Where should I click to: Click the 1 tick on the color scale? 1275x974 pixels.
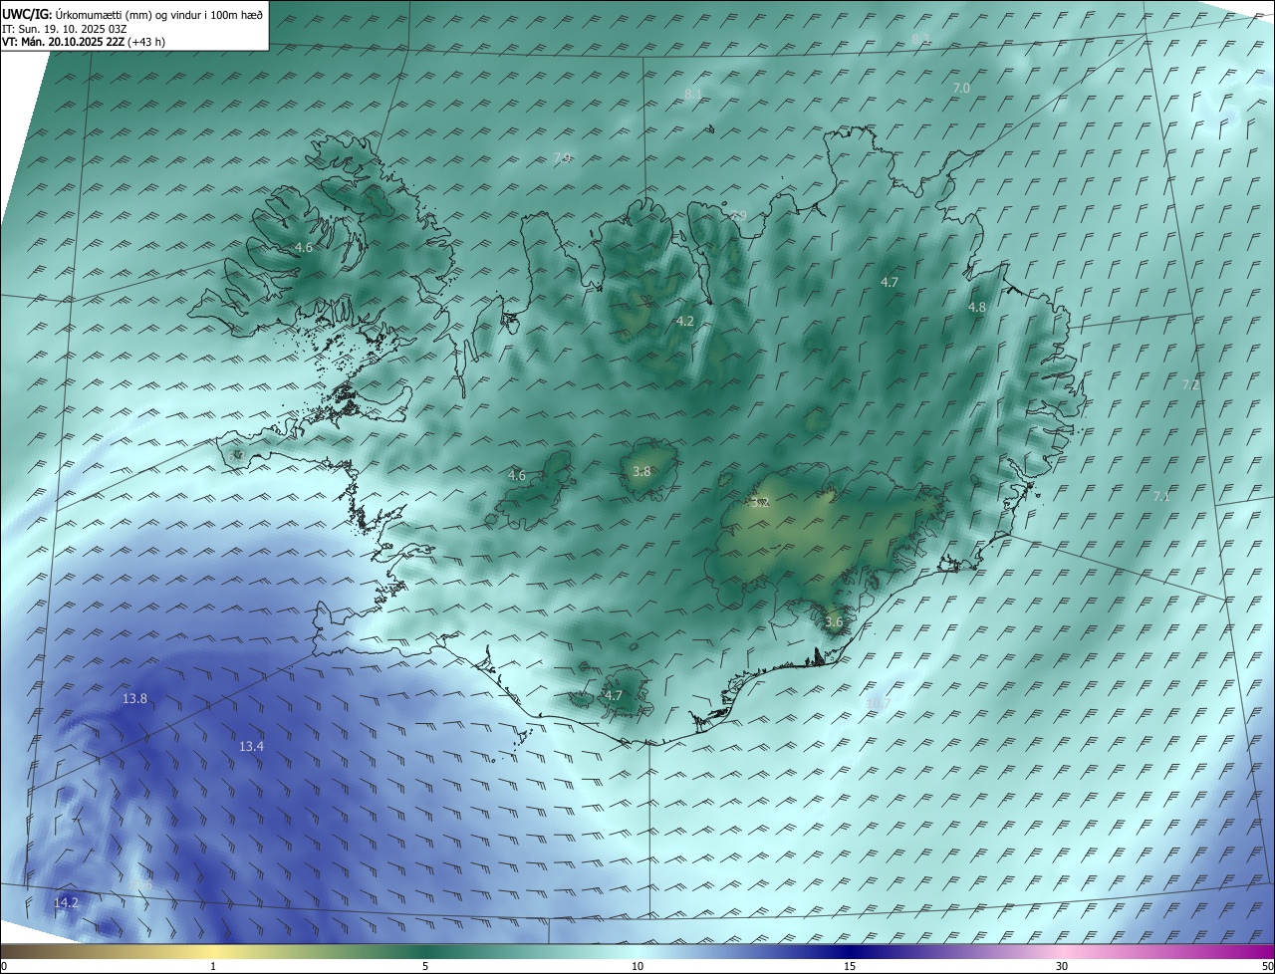213,966
